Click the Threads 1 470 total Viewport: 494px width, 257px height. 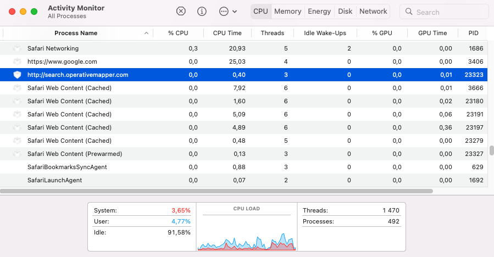[x=351, y=210]
